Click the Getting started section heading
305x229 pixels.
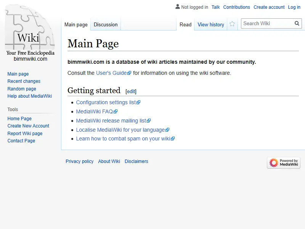(94, 90)
